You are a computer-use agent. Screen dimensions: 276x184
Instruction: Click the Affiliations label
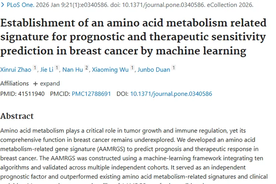tap(14, 84)
